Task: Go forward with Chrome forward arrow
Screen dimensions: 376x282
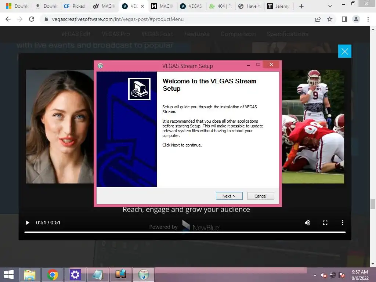Action: coord(20,19)
